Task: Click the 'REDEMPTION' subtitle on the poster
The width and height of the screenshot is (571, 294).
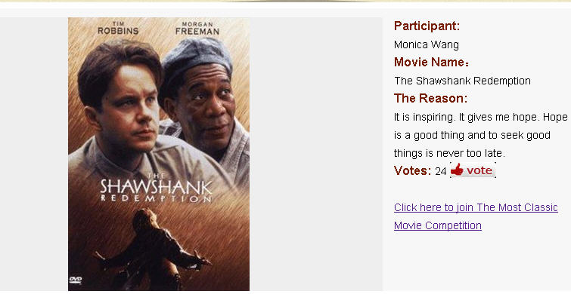Action: 156,198
